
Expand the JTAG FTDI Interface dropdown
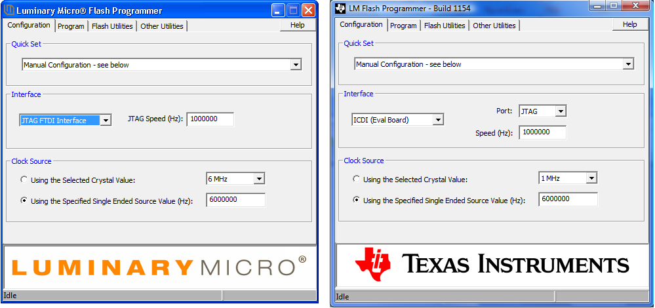[106, 121]
